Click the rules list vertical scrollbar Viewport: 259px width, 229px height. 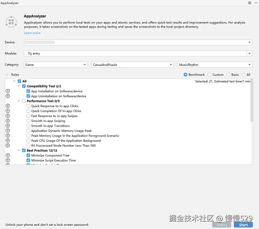[251, 100]
